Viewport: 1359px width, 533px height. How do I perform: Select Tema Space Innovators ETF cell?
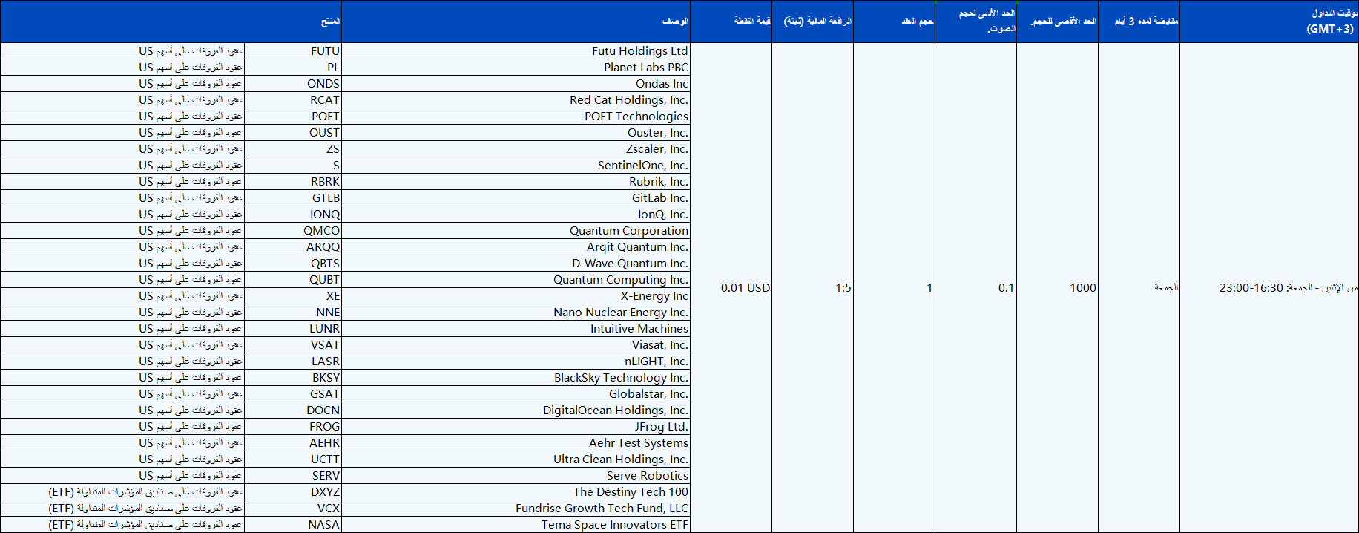coord(516,525)
